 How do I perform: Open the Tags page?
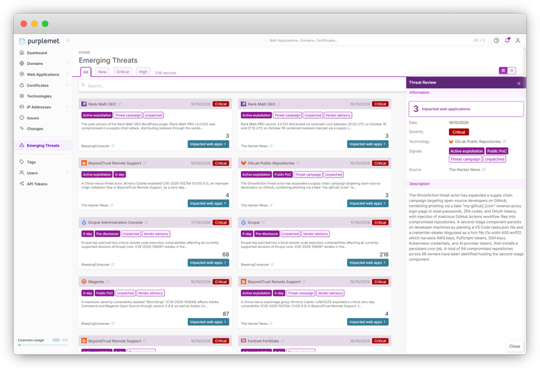(x=31, y=162)
